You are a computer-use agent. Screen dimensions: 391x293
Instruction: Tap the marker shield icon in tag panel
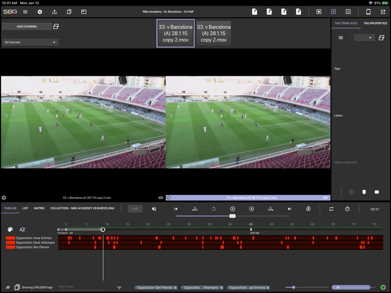pos(364,192)
